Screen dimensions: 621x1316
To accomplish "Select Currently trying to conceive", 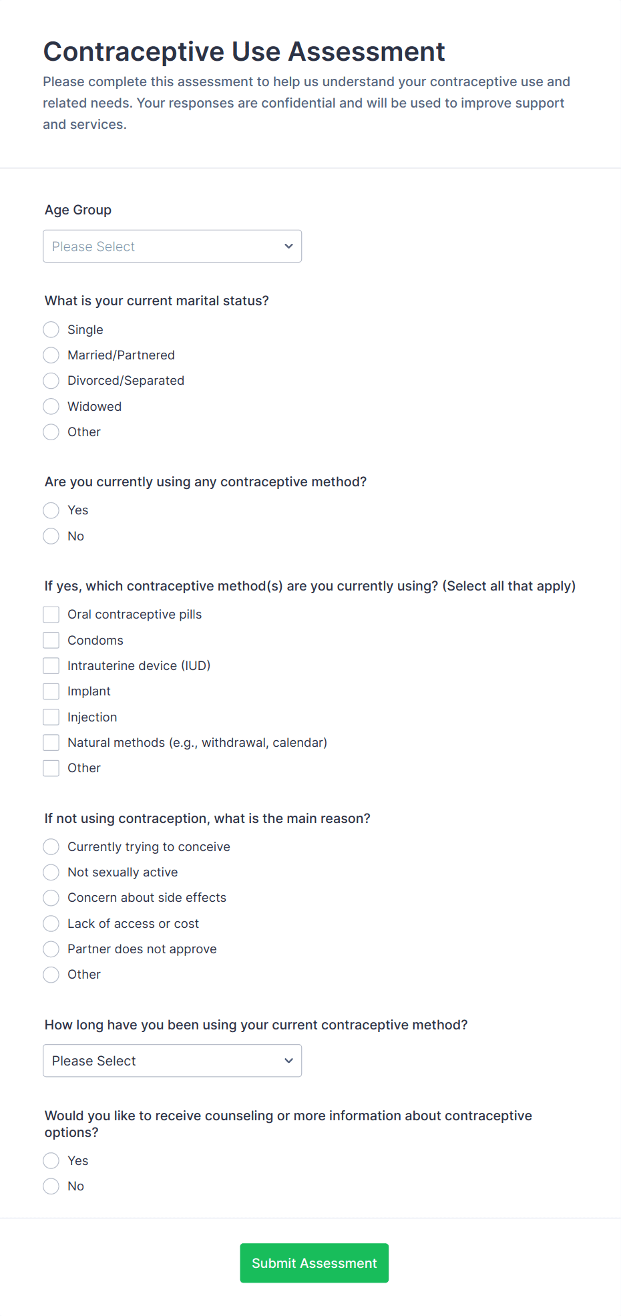I will click(51, 846).
